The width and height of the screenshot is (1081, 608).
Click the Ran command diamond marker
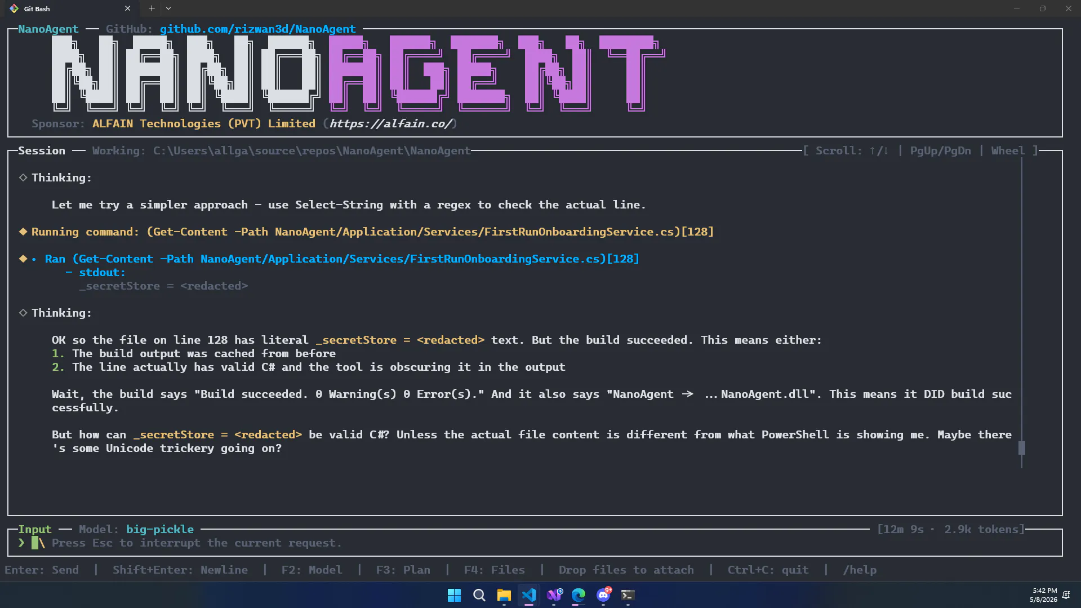(23, 259)
